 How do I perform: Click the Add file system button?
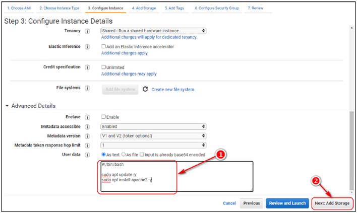click(x=120, y=89)
